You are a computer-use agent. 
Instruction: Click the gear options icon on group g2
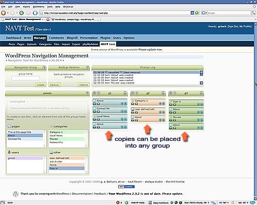[133, 93]
